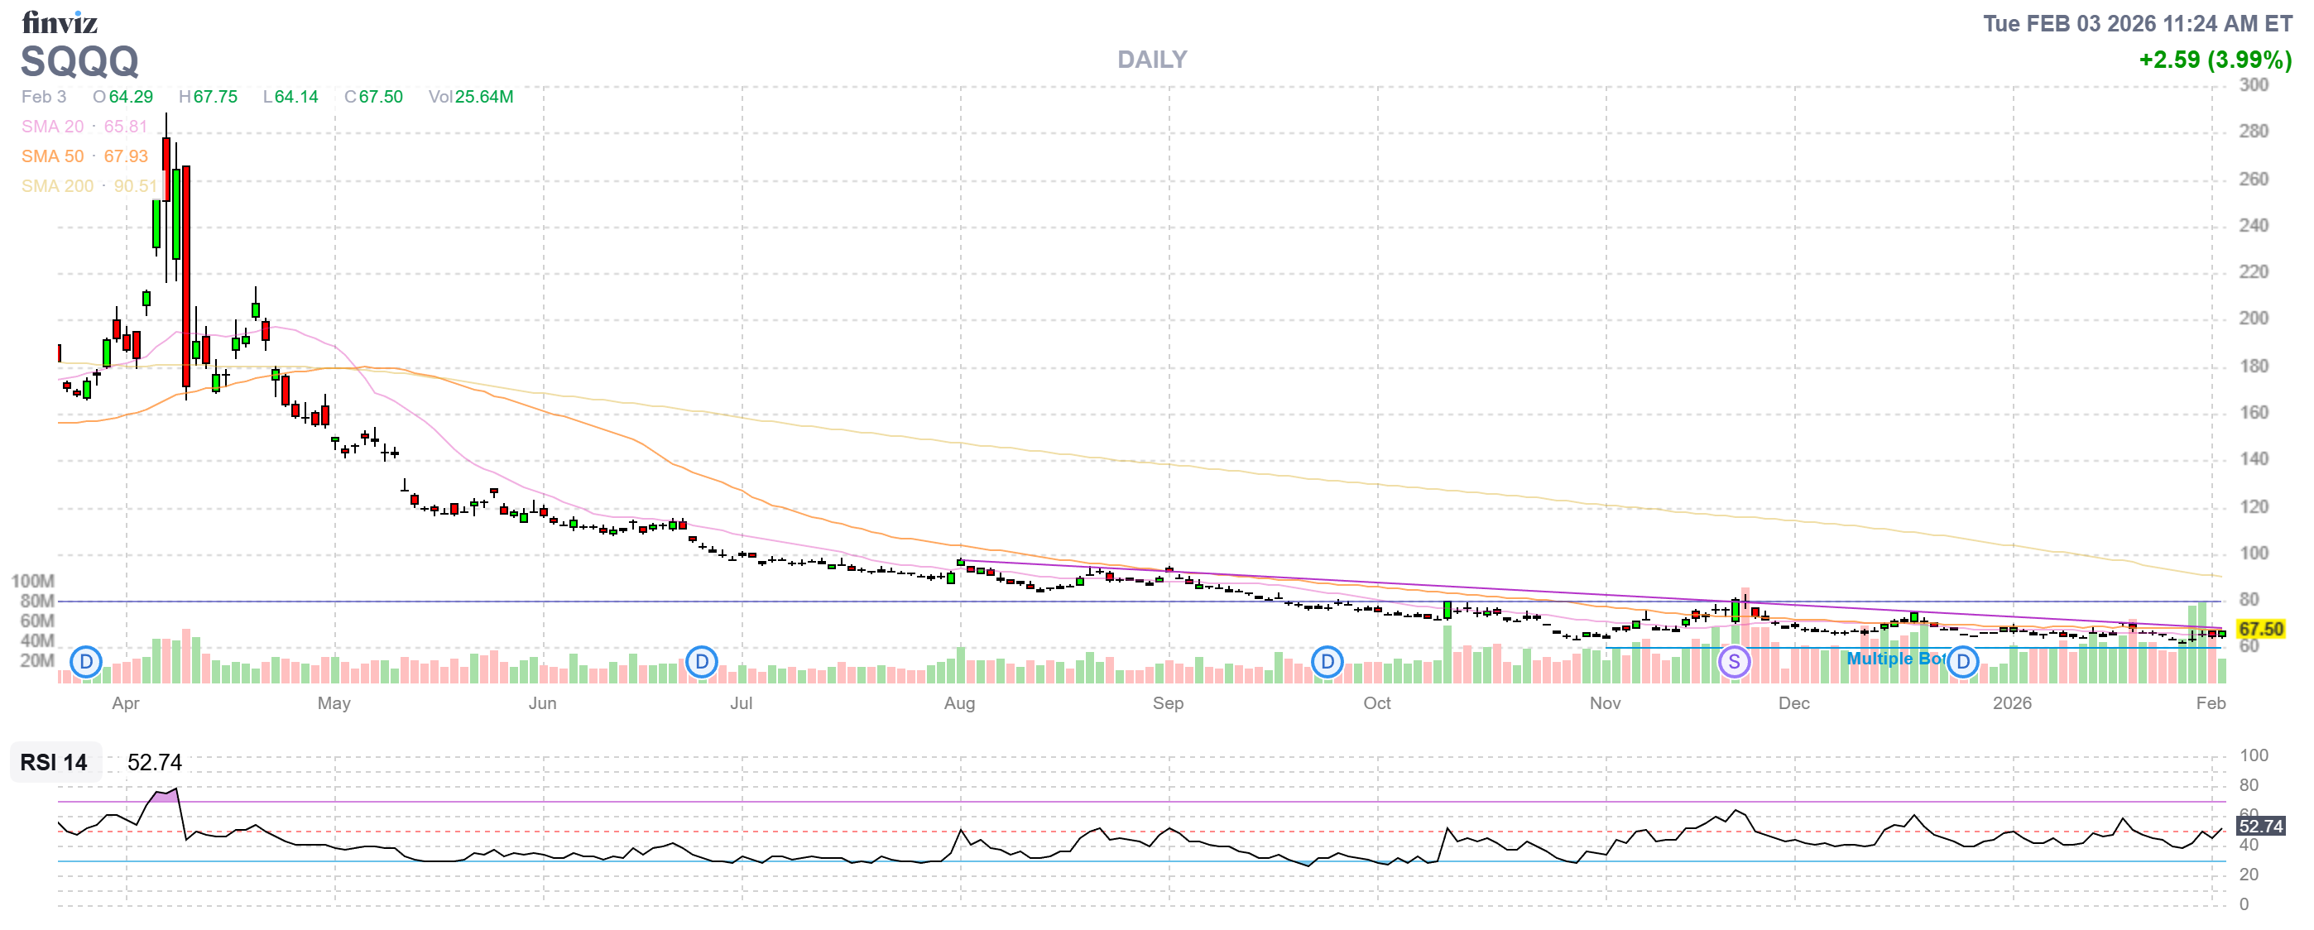Click the 2026 label on time axis

point(2011,704)
